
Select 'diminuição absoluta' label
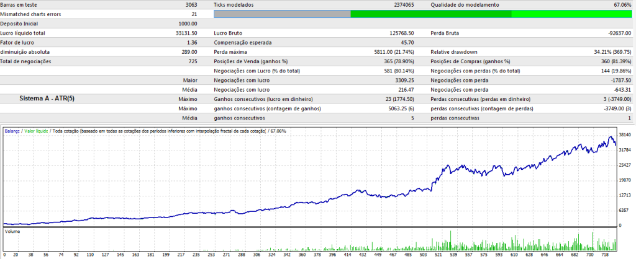pos(25,52)
